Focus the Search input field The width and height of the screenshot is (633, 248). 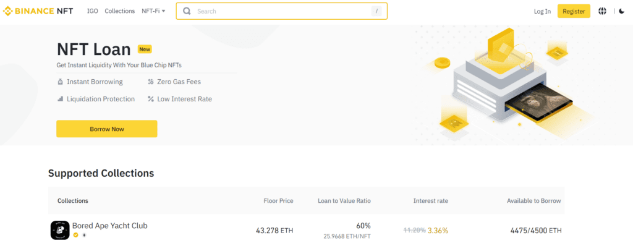(x=283, y=11)
